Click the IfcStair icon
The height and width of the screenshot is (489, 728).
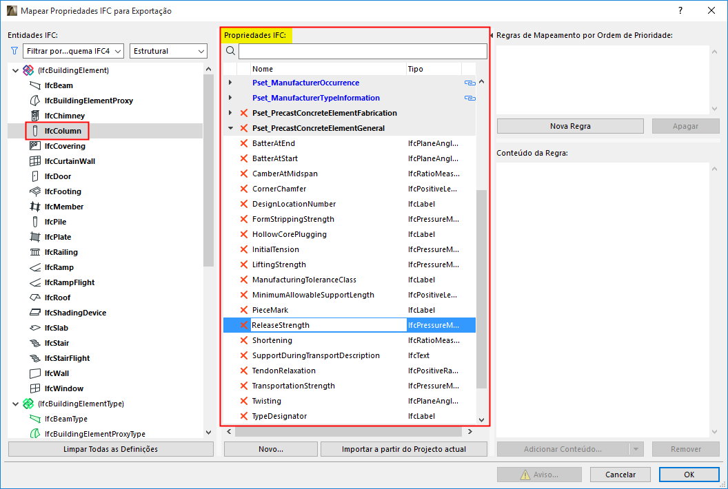pos(35,343)
